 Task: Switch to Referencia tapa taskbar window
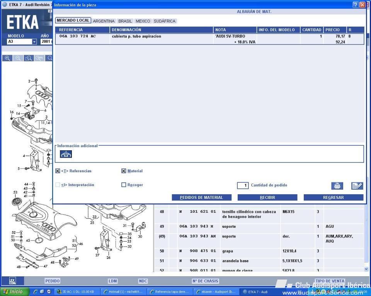(x=170, y=292)
